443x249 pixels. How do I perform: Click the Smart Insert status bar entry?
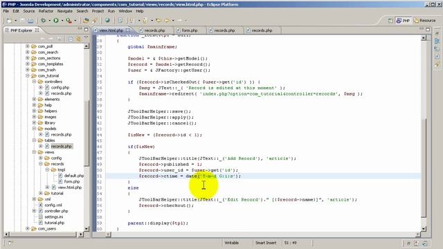pyautogui.click(x=266, y=243)
